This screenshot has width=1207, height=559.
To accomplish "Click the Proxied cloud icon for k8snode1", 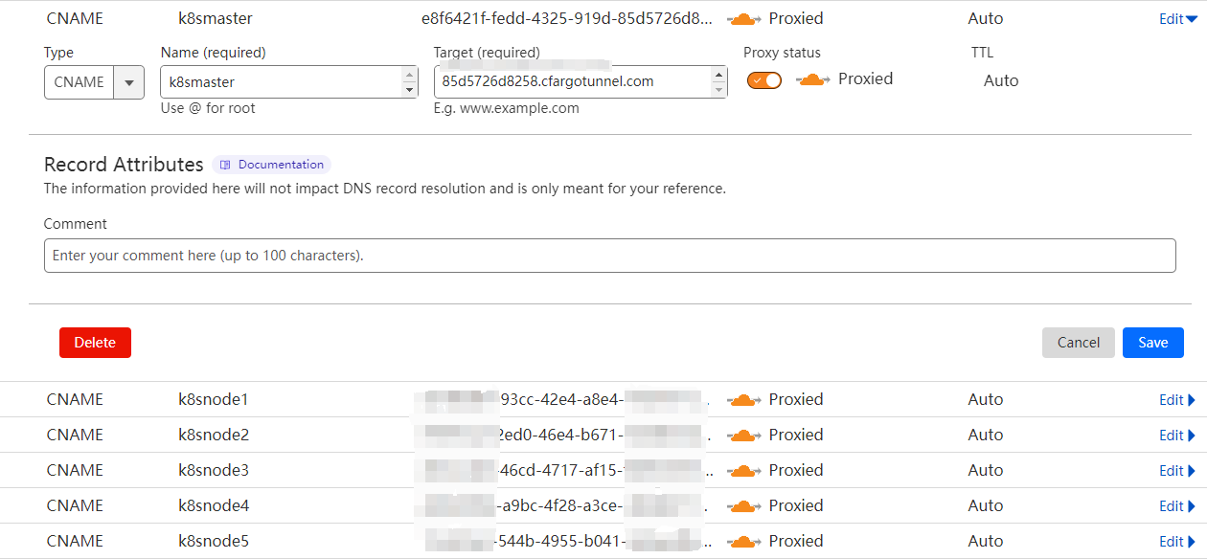I will click(742, 399).
